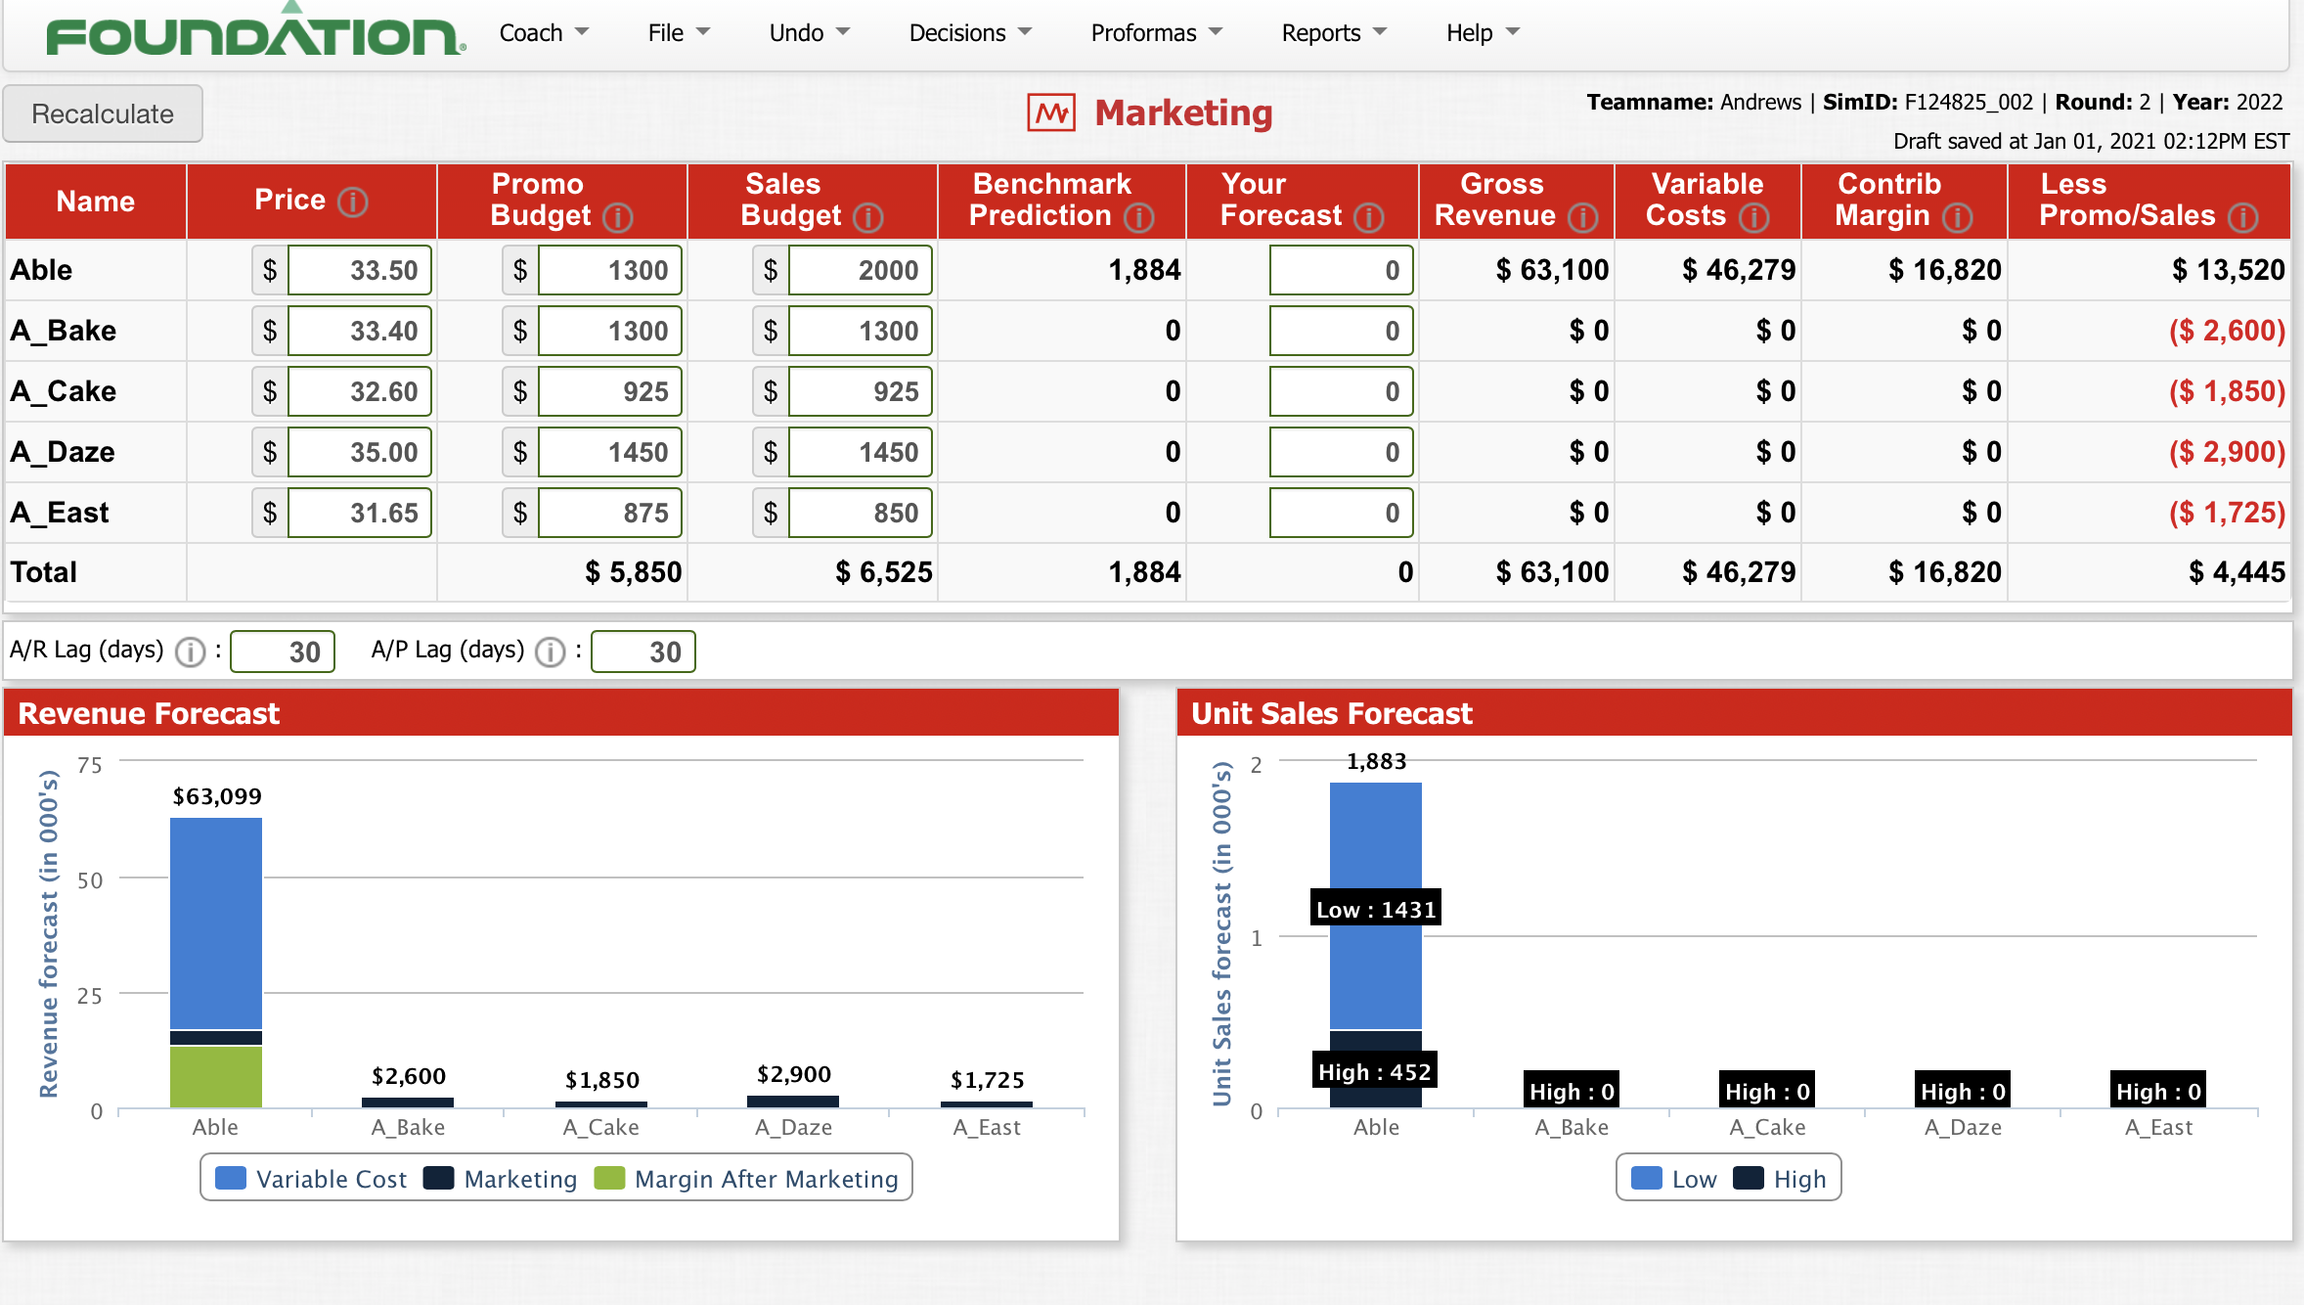Click the Teamname Andrews text
The height and width of the screenshot is (1305, 2304).
[1694, 103]
